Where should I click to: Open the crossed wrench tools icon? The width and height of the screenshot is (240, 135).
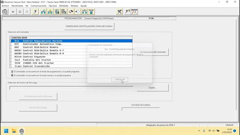click(x=119, y=12)
